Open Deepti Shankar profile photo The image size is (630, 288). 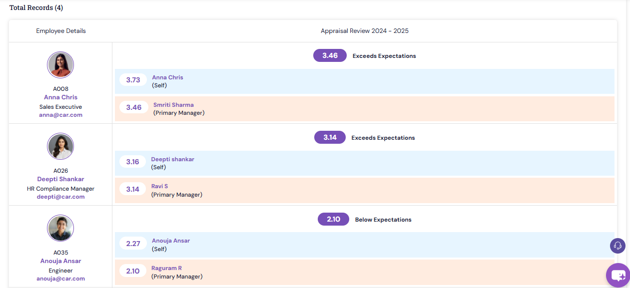click(x=60, y=146)
